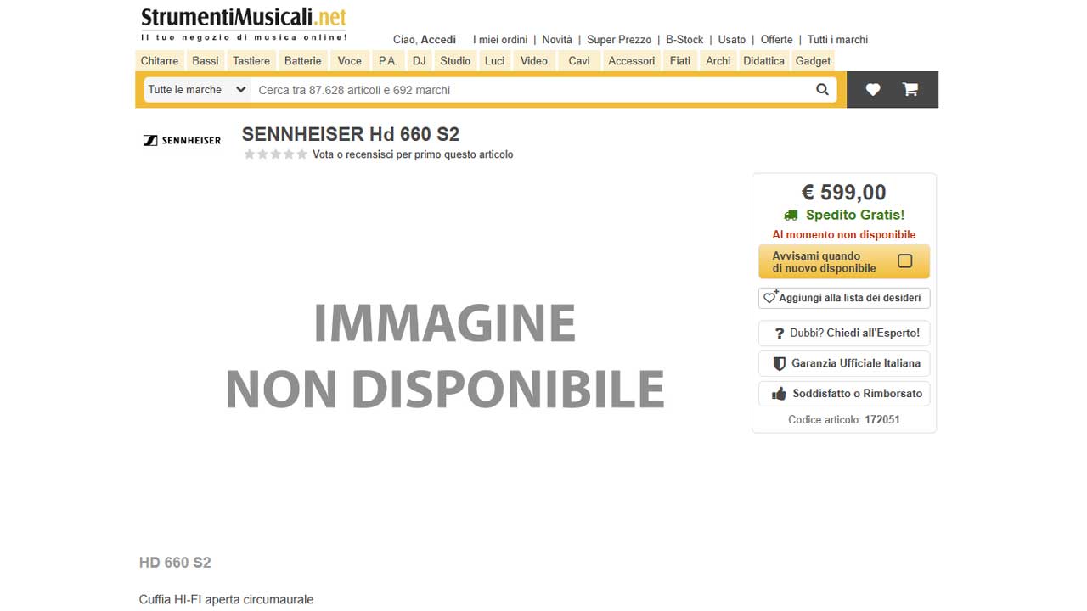Open the Chitarre category tab
Screen dimensions: 1087x611
160,61
